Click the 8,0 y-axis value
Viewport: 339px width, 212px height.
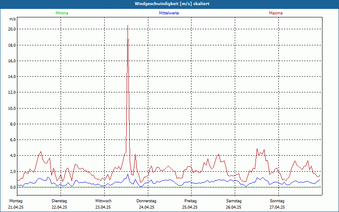coord(13,124)
